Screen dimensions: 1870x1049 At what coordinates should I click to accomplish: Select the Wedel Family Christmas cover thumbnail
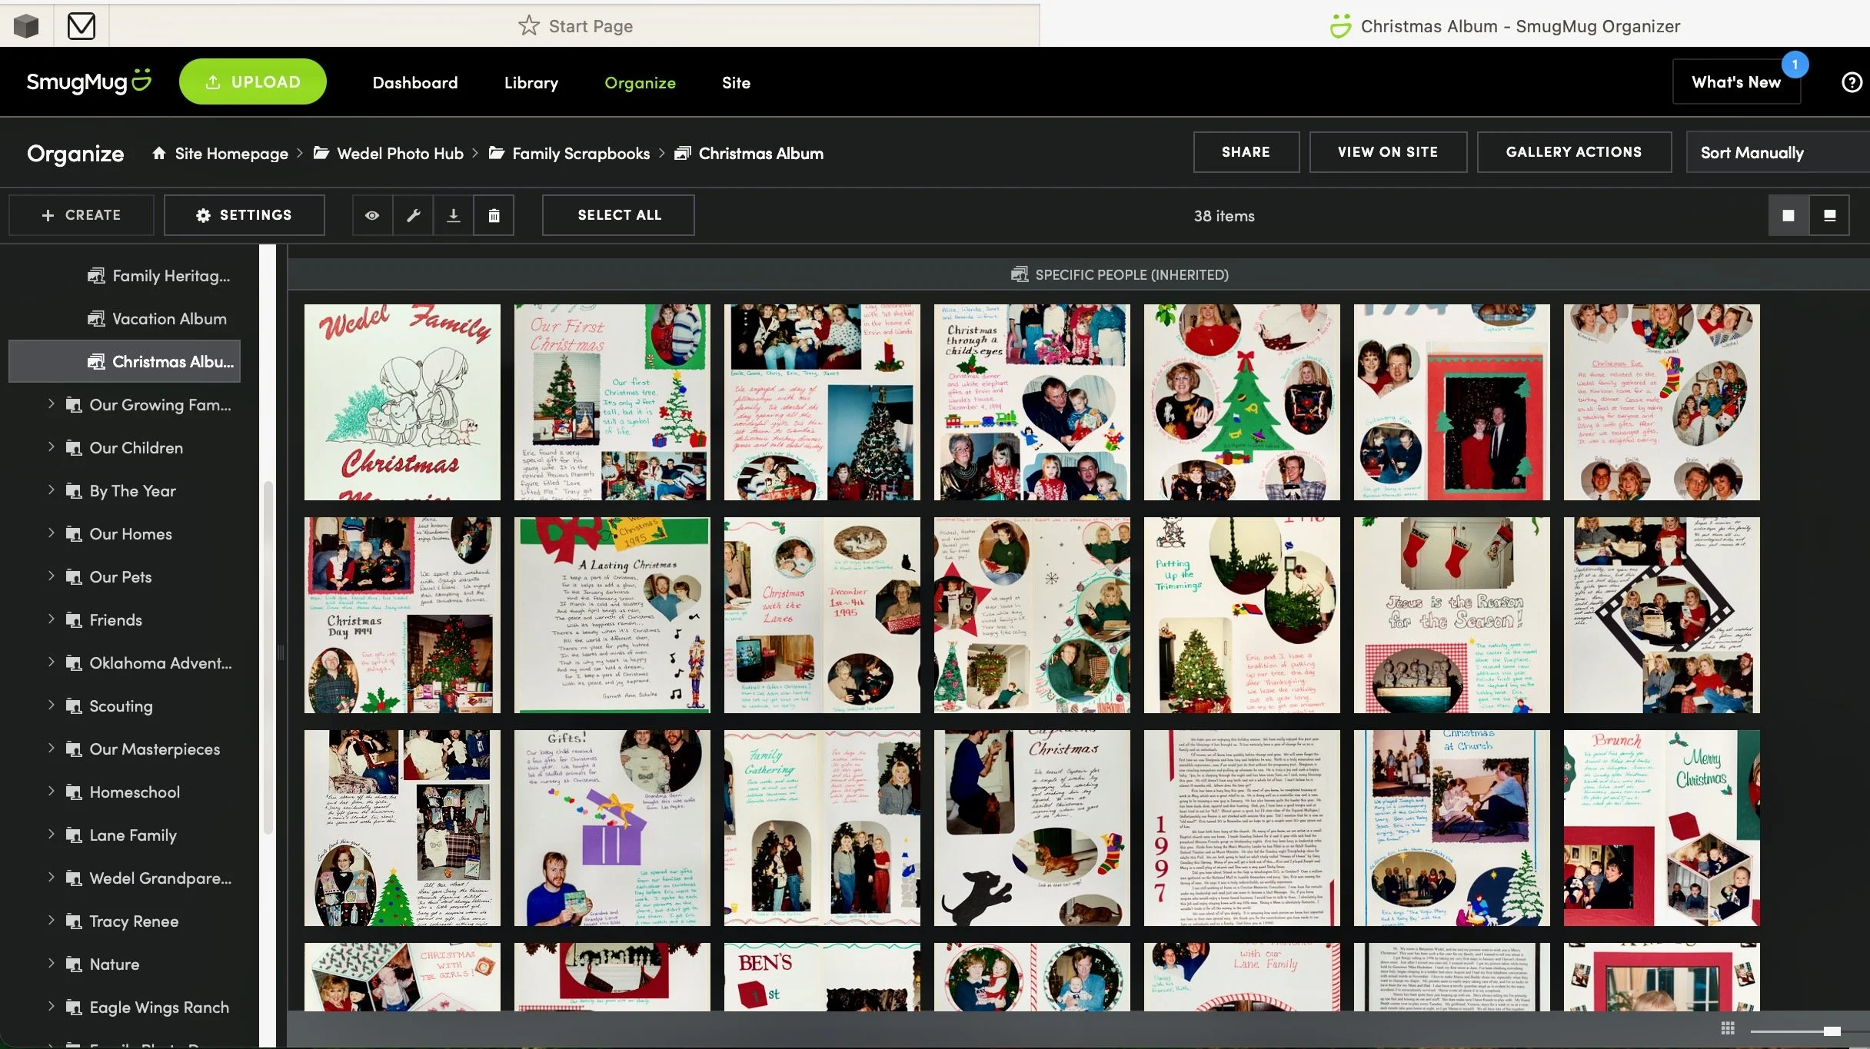[x=401, y=402]
